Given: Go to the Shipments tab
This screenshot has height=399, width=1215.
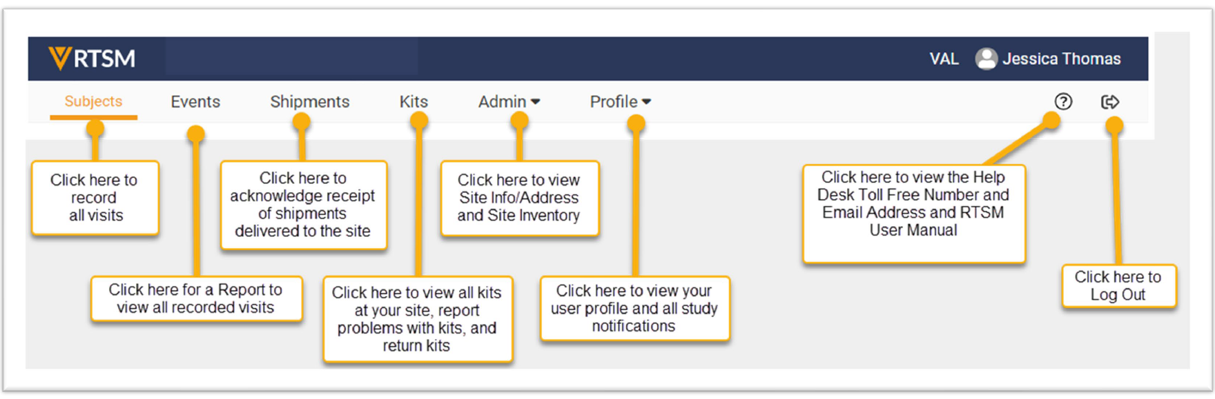Looking at the screenshot, I should tap(309, 102).
